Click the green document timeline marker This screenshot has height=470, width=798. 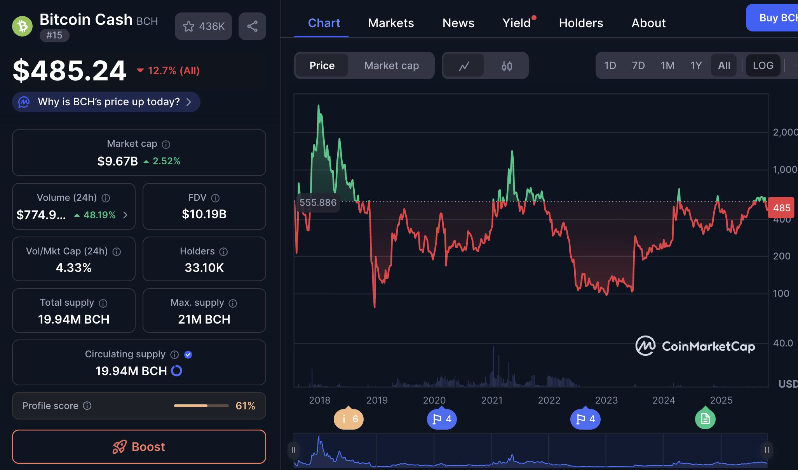[x=705, y=419]
